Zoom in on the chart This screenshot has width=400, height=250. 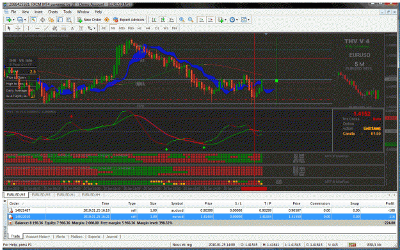[182, 20]
